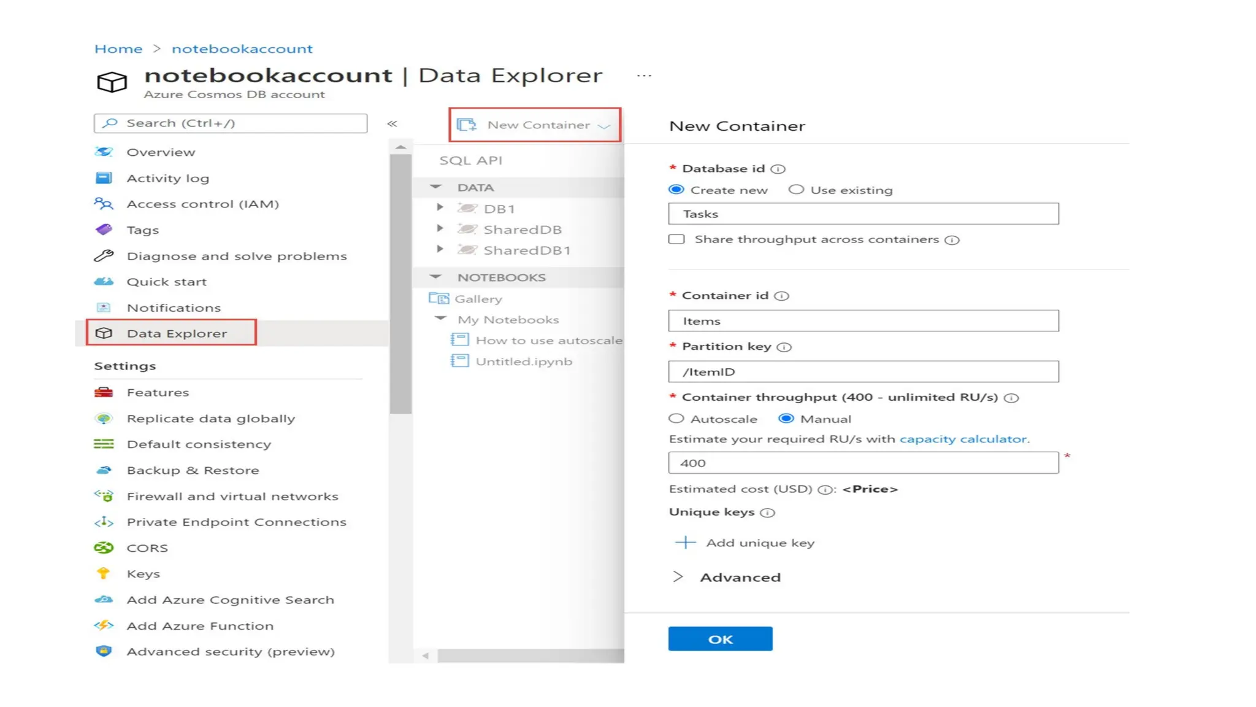1256x707 pixels.
Task: Expand the Advanced section
Action: 678,577
